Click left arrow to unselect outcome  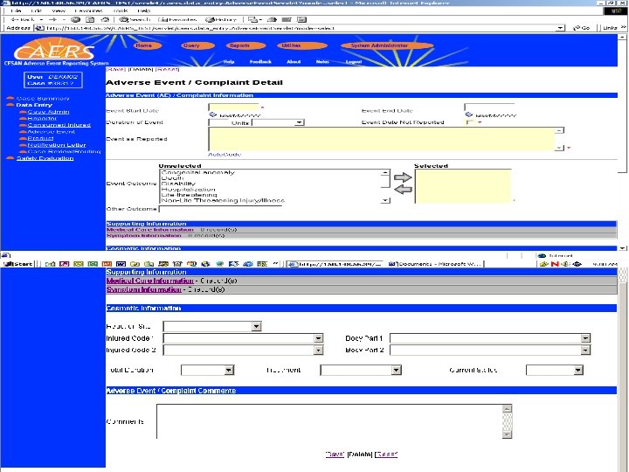click(403, 189)
